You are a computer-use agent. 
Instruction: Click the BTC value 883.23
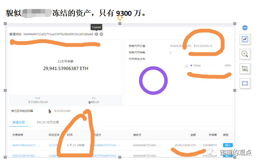94,102
